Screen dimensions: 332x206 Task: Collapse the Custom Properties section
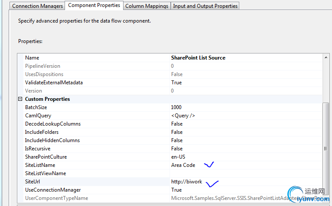(20, 99)
